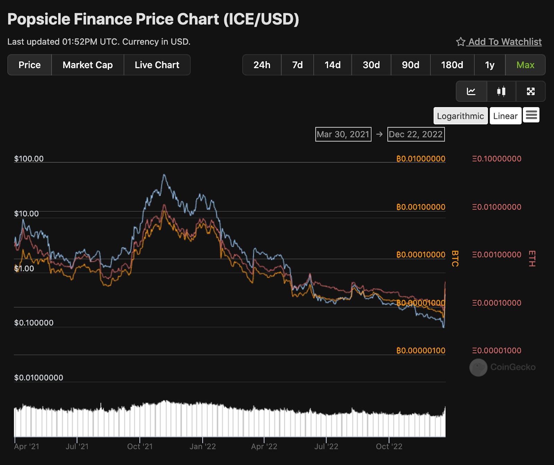This screenshot has width=554, height=465.
Task: Edit the Dec 22, 2022 end date
Action: click(x=416, y=134)
